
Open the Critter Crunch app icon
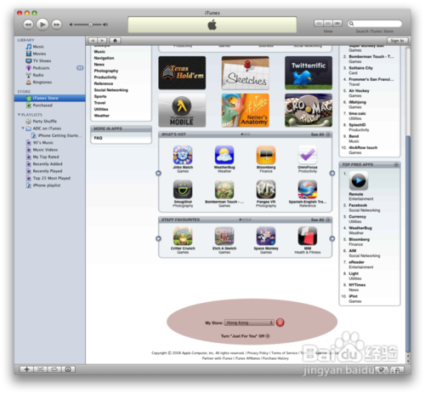point(183,236)
